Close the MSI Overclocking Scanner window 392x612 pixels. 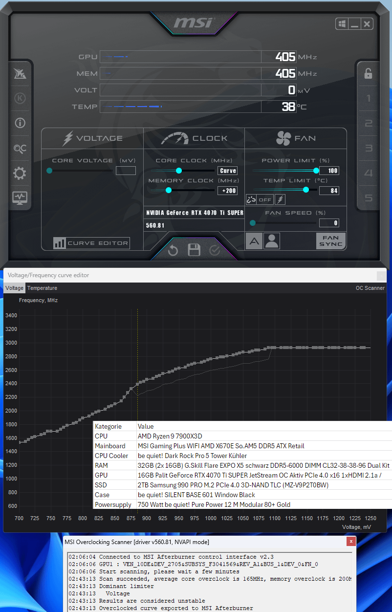click(x=350, y=542)
